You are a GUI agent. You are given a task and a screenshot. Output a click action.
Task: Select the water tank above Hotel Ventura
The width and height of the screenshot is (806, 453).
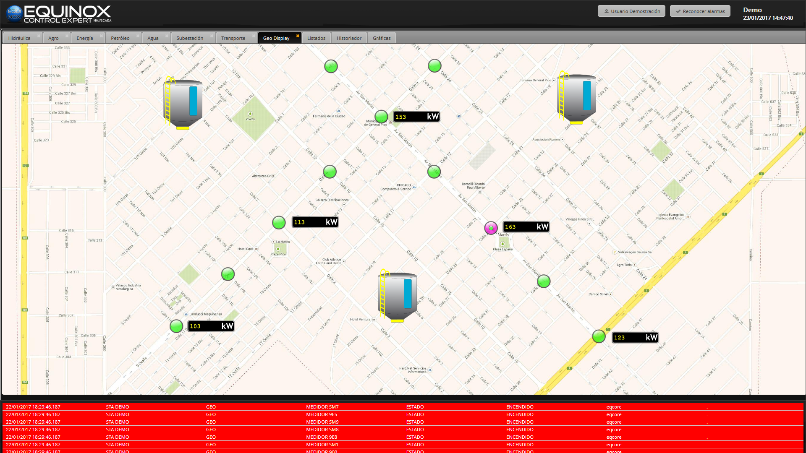click(397, 296)
